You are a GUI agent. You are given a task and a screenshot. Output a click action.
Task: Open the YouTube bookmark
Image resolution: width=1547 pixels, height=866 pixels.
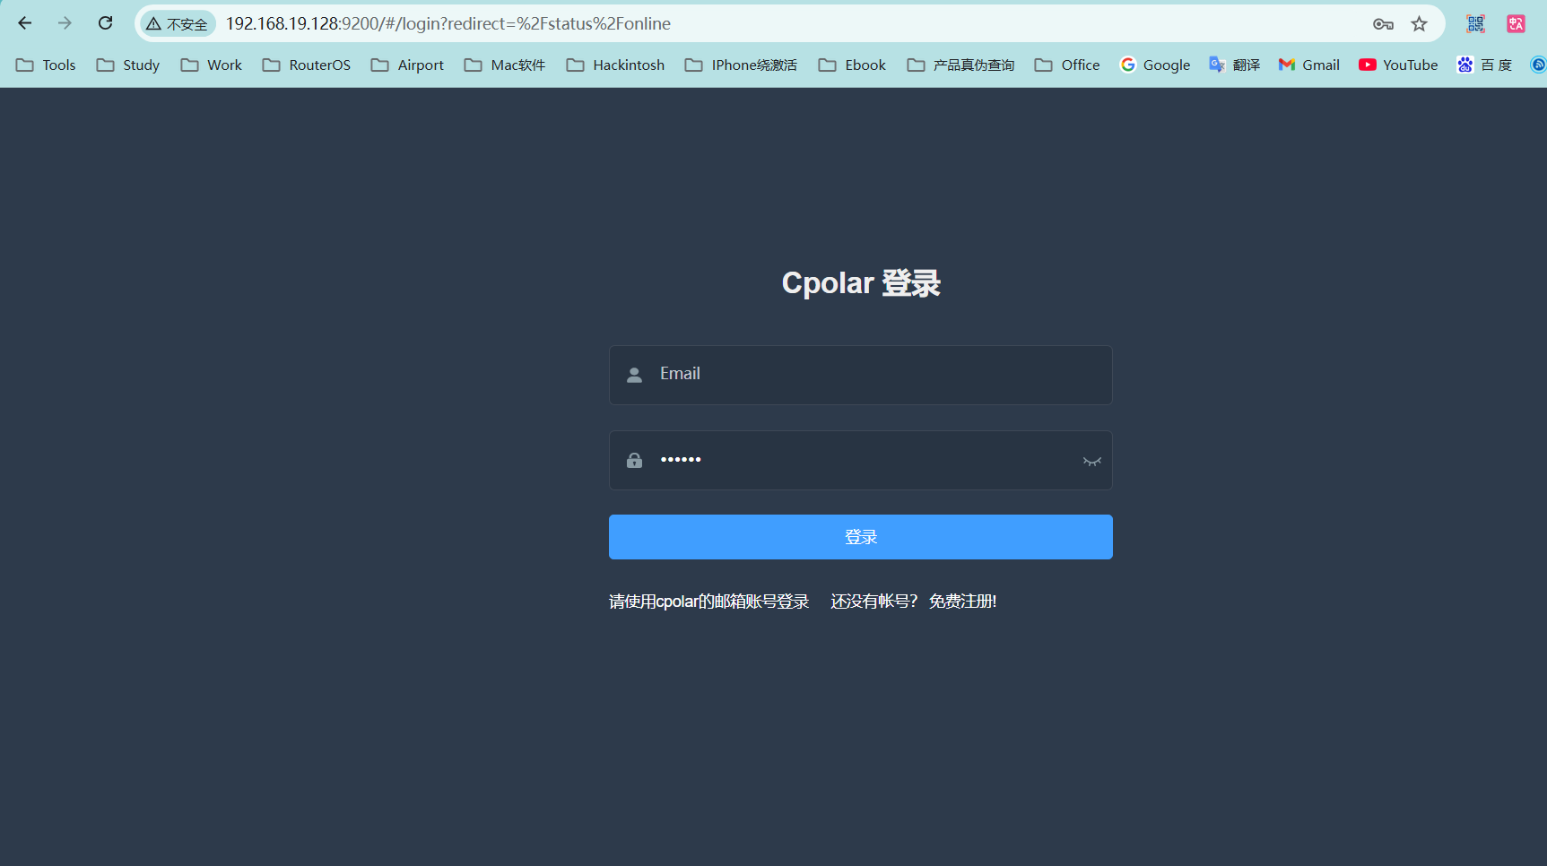pyautogui.click(x=1398, y=65)
